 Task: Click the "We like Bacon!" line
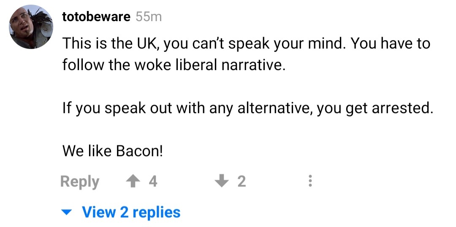[112, 151]
